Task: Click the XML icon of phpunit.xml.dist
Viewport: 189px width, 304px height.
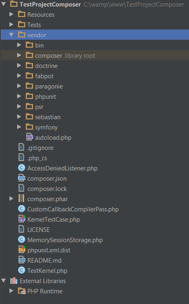Action: coord(22,250)
